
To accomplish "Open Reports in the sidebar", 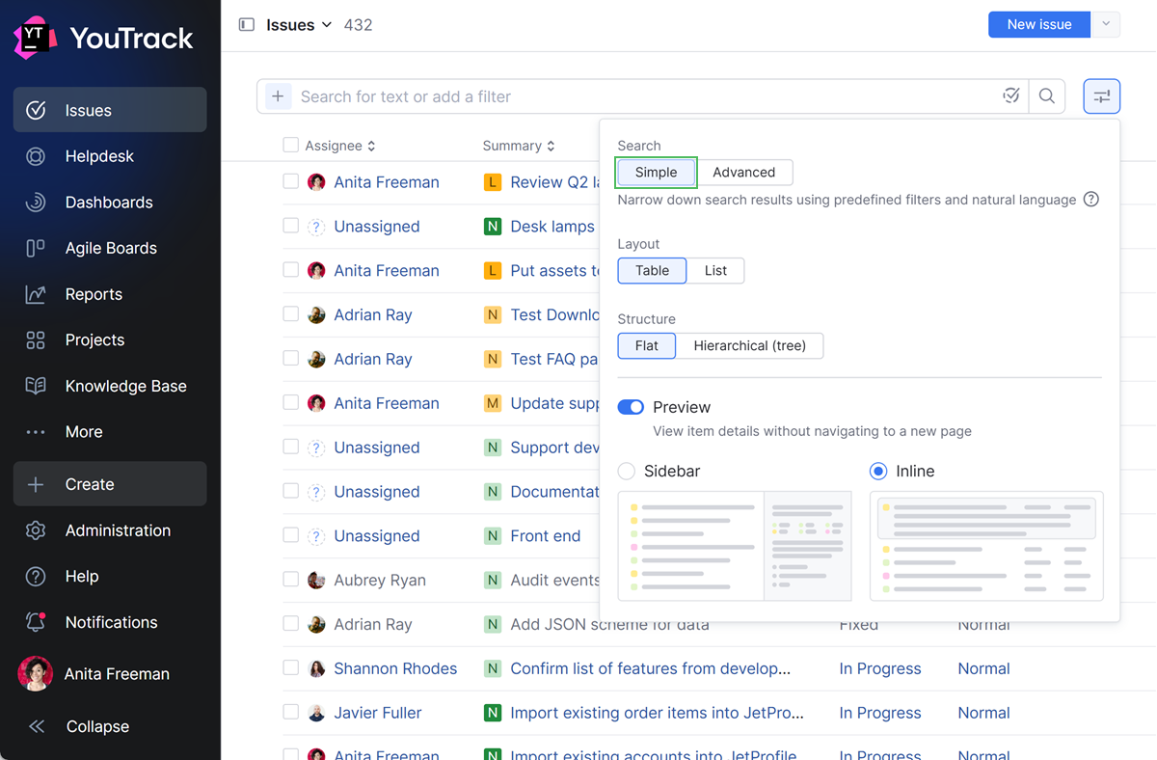I will [110, 294].
